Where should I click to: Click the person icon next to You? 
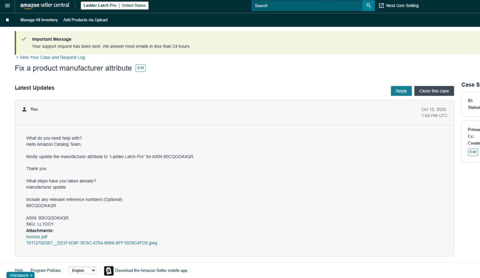24,109
